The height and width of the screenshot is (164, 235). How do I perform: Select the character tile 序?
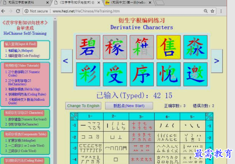142,74
